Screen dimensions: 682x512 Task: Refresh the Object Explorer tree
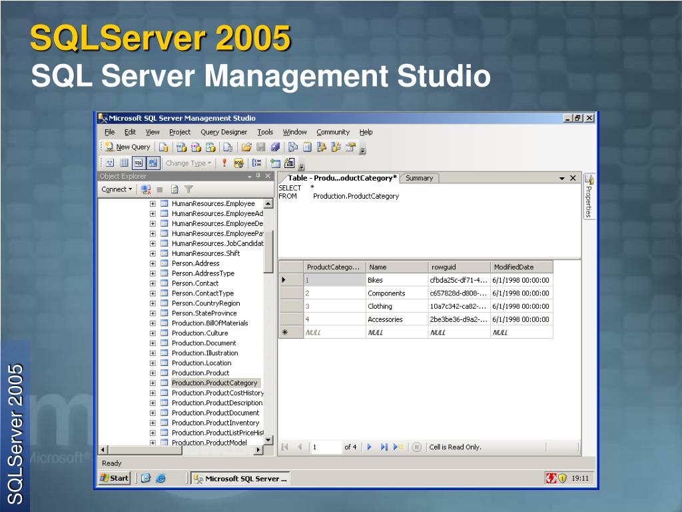[174, 189]
